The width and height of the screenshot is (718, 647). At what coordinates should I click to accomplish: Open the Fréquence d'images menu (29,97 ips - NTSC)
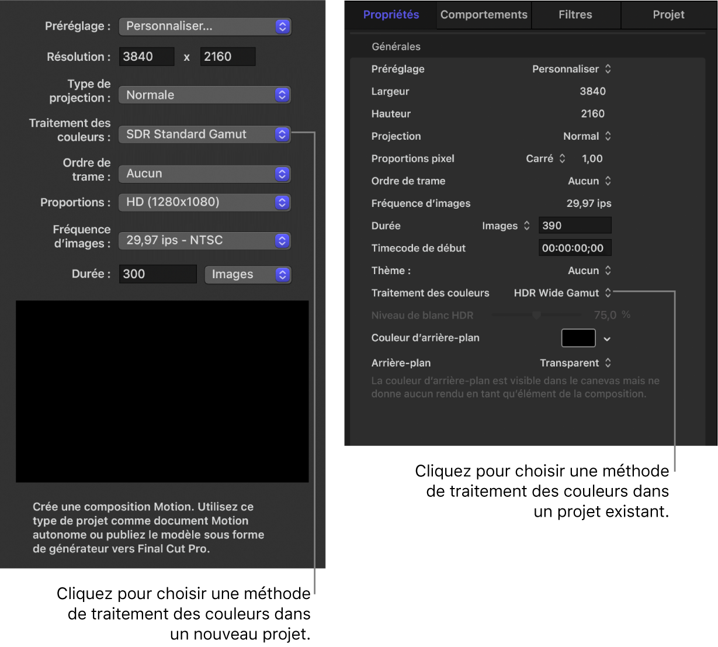click(204, 240)
